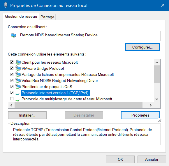This screenshot has height=166, width=169.
Task: Select the Gestion de réseau tab
Action: click(x=21, y=17)
